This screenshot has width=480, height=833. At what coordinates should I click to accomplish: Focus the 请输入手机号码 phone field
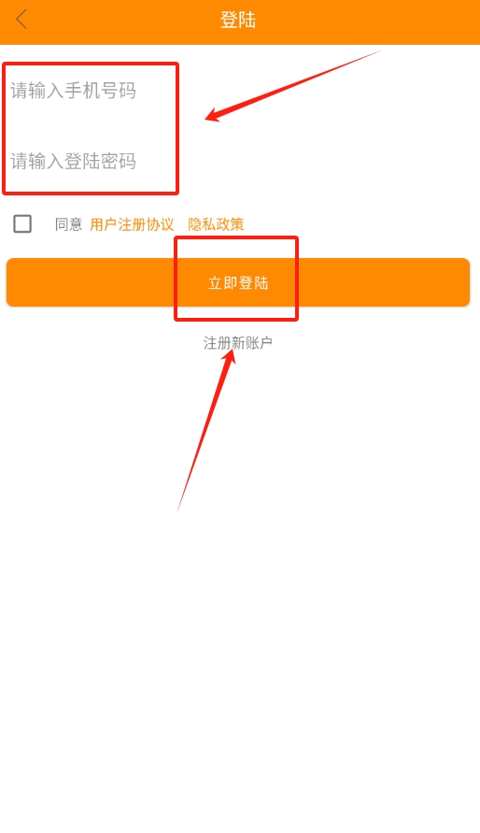click(239, 91)
